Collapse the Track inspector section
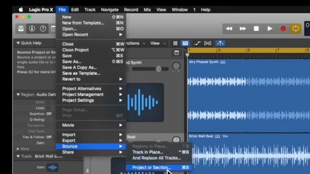 click(x=18, y=156)
